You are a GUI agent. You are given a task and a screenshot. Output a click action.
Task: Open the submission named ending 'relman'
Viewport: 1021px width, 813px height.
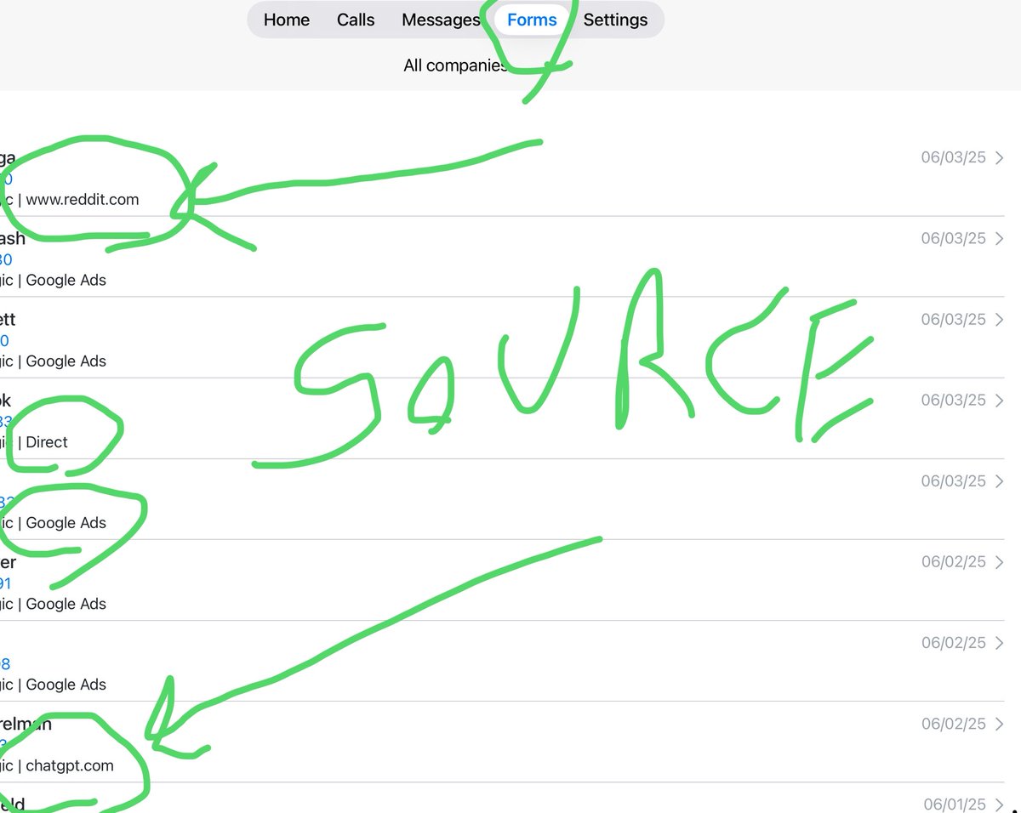click(26, 725)
